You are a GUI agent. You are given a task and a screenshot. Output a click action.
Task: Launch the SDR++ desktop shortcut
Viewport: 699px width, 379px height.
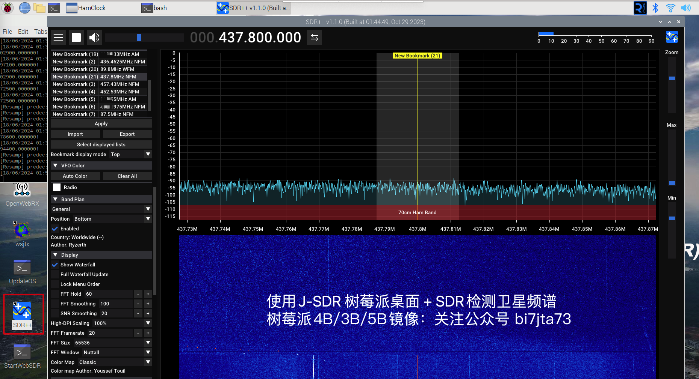coord(22,315)
